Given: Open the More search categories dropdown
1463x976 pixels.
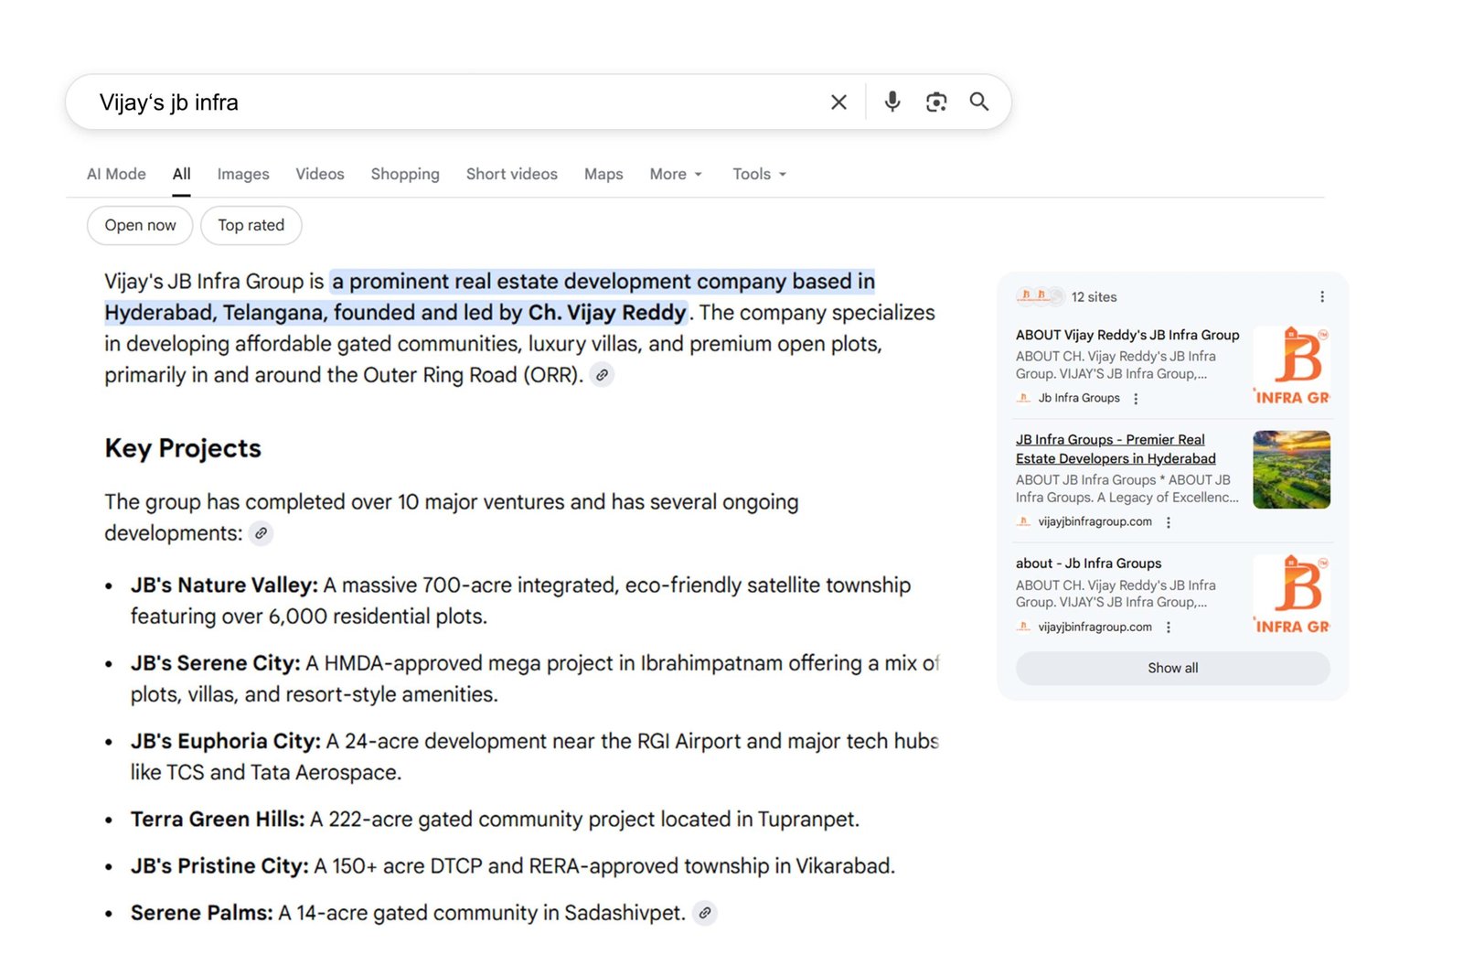Looking at the screenshot, I should [675, 174].
